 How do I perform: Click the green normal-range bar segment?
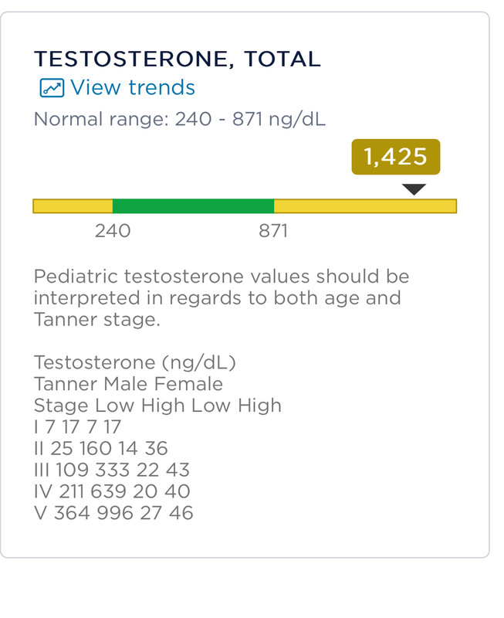coord(193,205)
